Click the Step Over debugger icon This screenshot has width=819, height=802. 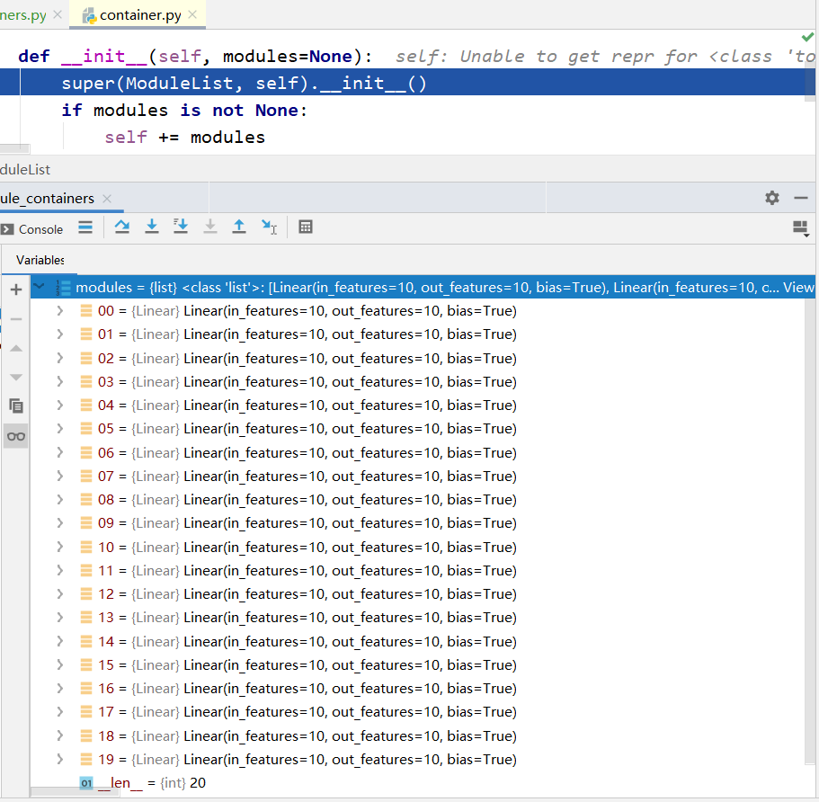[122, 227]
